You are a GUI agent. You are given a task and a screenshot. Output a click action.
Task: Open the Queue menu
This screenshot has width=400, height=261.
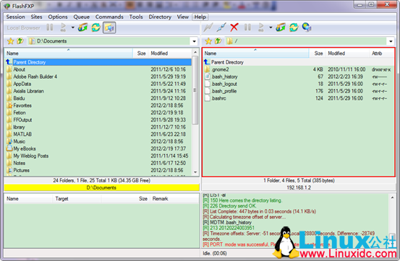tap(82, 17)
